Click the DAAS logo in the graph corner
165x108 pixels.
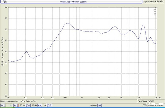(155, 11)
